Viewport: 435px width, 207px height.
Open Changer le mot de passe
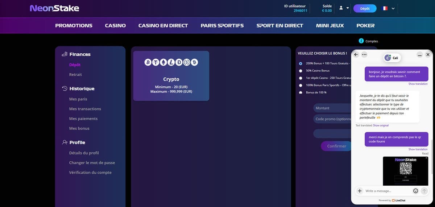92,163
